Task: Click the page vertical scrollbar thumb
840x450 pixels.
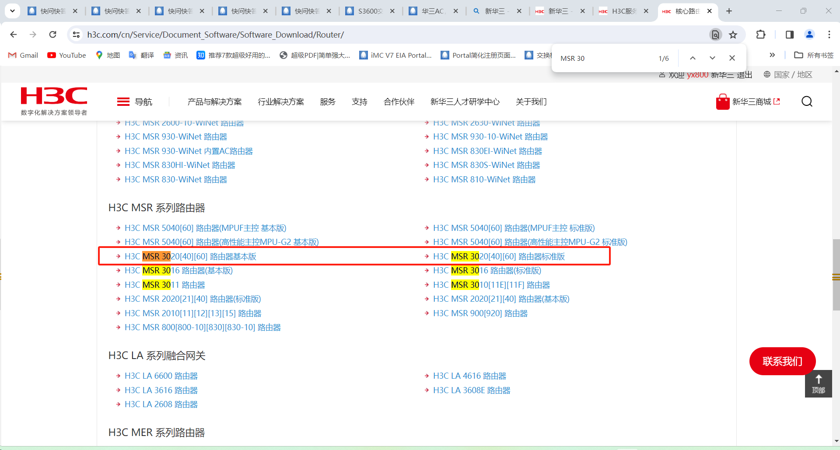Action: point(836,275)
